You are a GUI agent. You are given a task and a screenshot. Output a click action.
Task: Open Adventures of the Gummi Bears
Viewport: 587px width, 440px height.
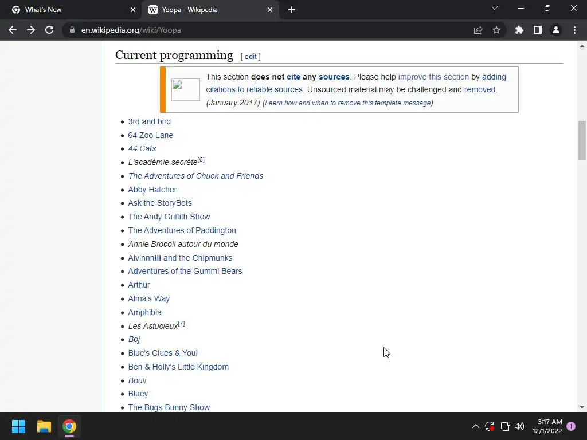pos(185,271)
